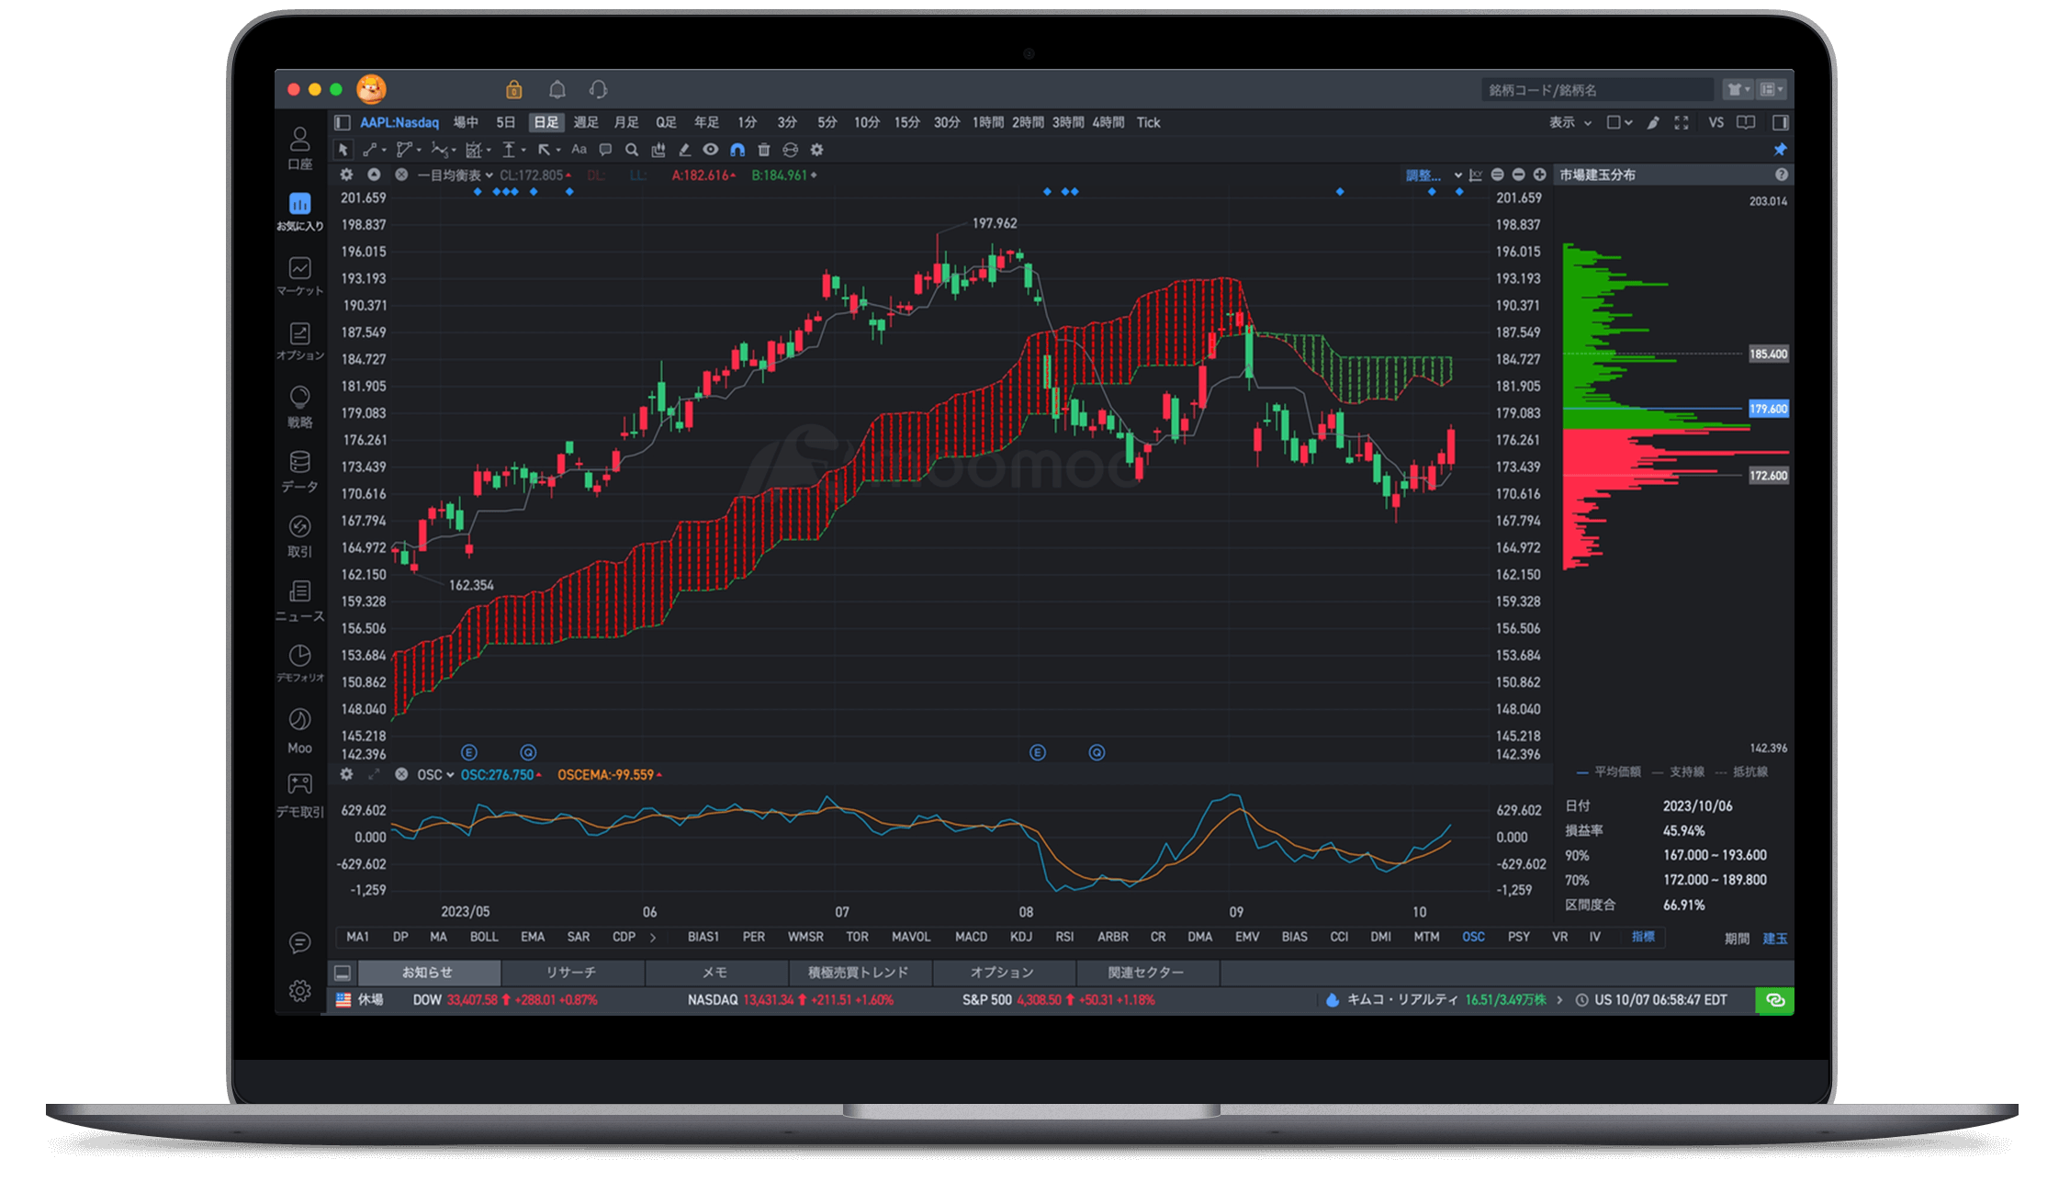Switch to 週足 timeframe tab
2070x1204 pixels.
[585, 122]
